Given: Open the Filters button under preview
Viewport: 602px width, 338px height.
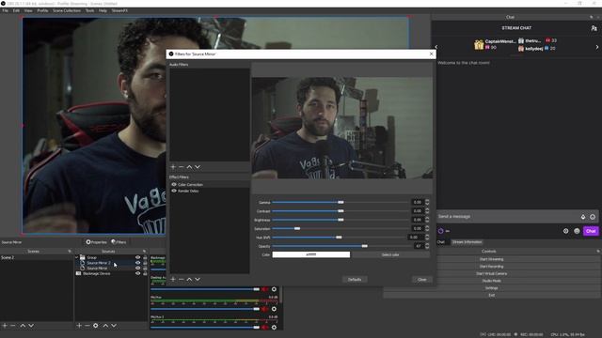Looking at the screenshot, I should tap(119, 242).
